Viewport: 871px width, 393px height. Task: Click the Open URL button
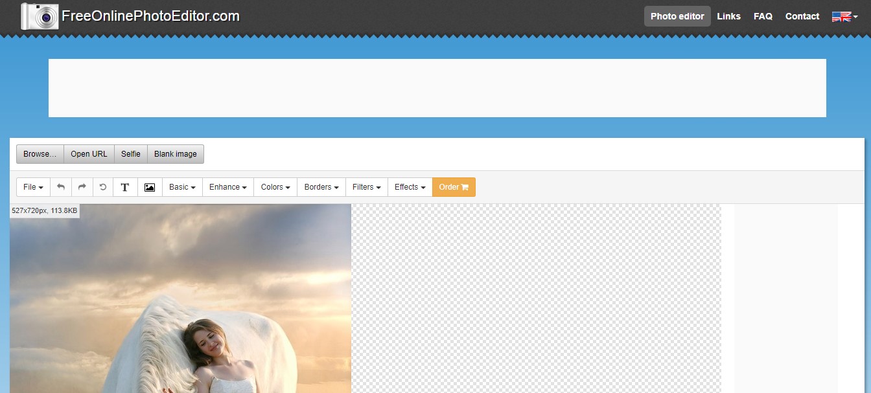(x=89, y=154)
